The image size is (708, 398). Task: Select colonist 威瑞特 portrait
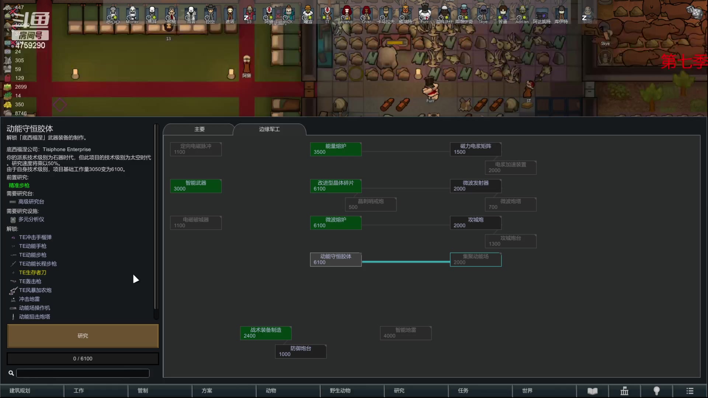(405, 14)
